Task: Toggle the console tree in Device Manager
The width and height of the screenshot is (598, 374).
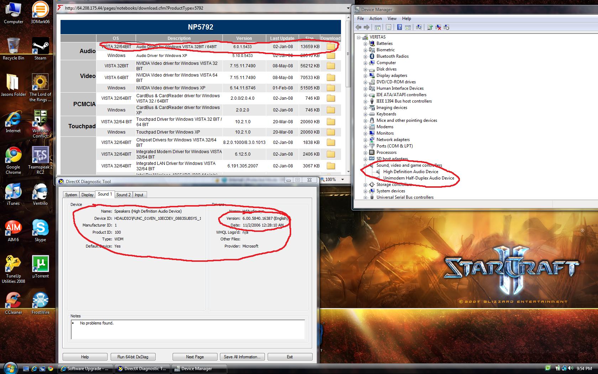Action: point(378,27)
